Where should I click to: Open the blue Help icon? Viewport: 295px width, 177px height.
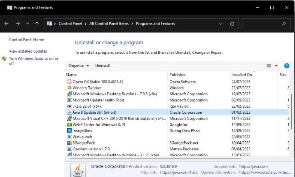287,66
